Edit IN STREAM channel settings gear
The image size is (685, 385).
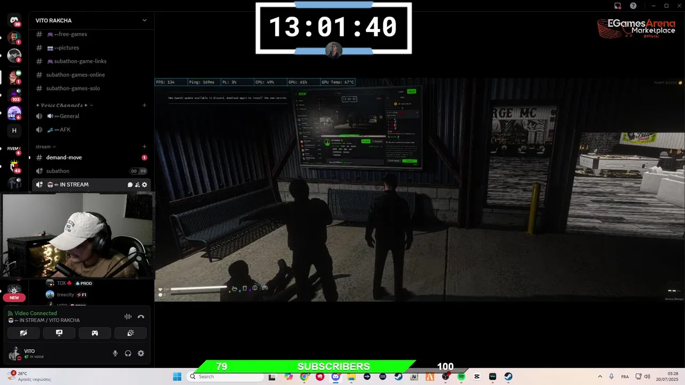[x=144, y=184]
